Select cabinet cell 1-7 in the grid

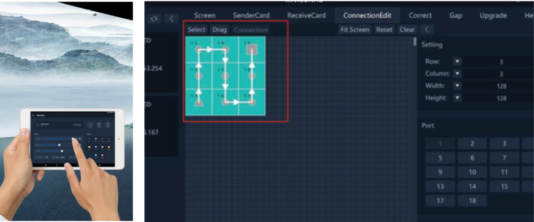251,102
